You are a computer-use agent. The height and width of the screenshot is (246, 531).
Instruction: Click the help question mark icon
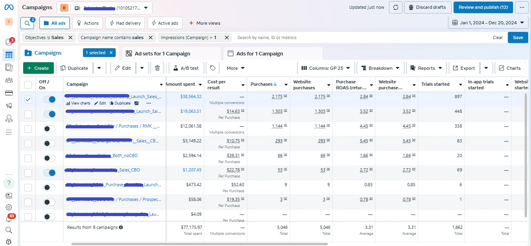[9, 183]
